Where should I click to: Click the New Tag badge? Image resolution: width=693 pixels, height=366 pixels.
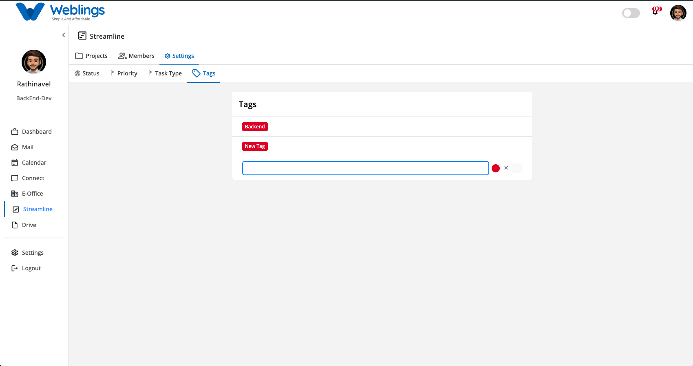coord(255,146)
